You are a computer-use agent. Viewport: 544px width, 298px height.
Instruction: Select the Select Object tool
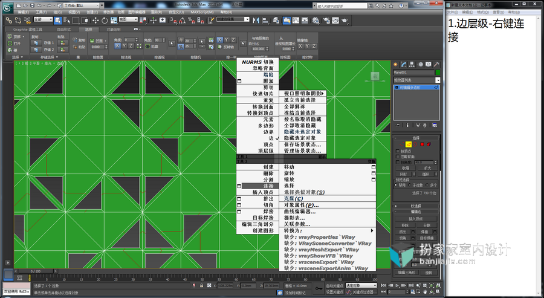pyautogui.click(x=58, y=21)
